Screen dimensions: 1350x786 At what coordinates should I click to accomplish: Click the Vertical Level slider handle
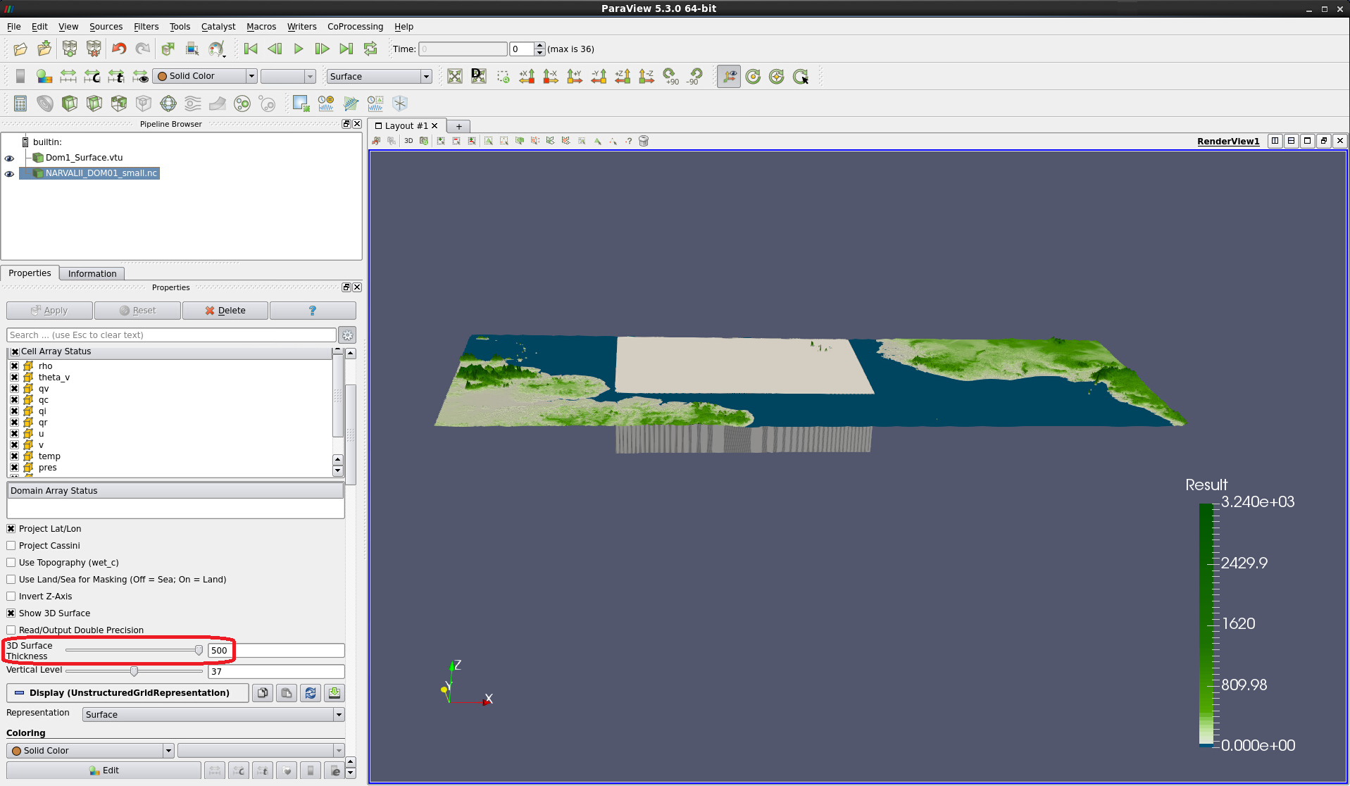(134, 672)
